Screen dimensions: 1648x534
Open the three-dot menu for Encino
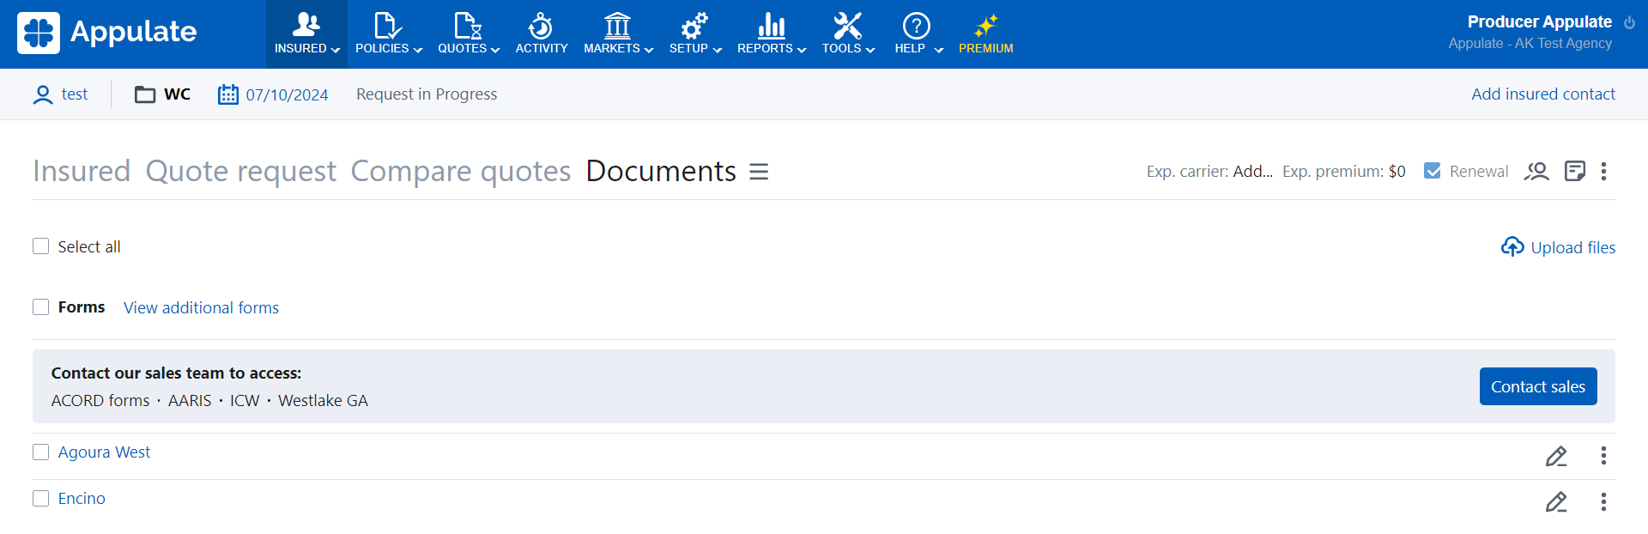1603,501
